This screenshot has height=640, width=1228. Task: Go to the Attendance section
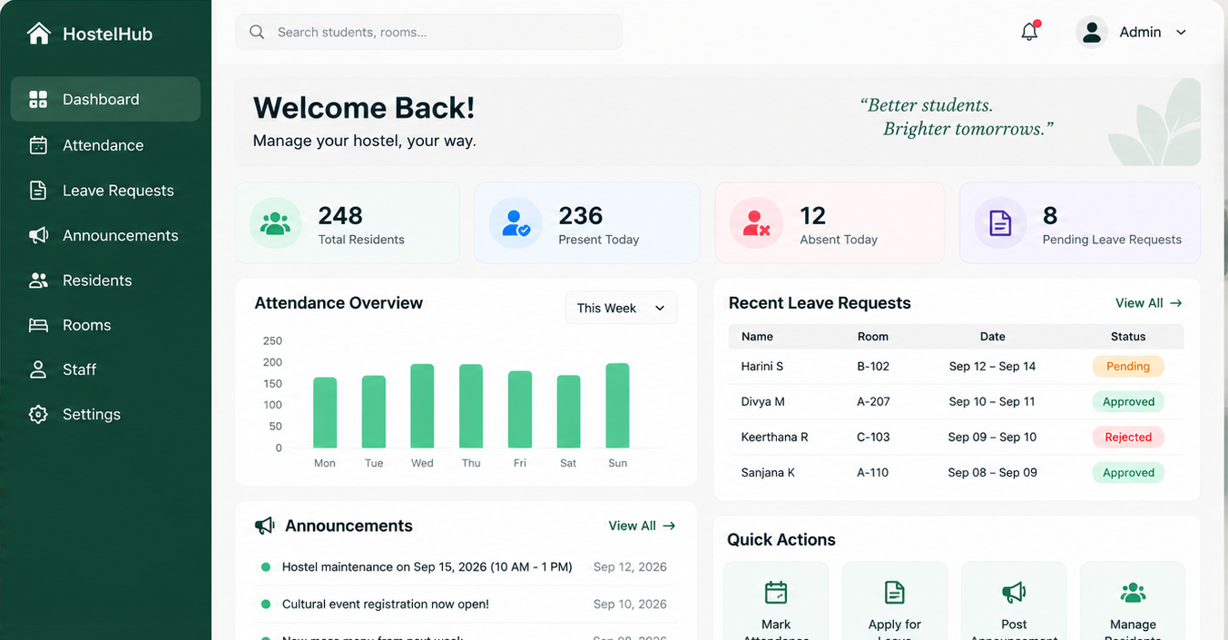point(105,145)
